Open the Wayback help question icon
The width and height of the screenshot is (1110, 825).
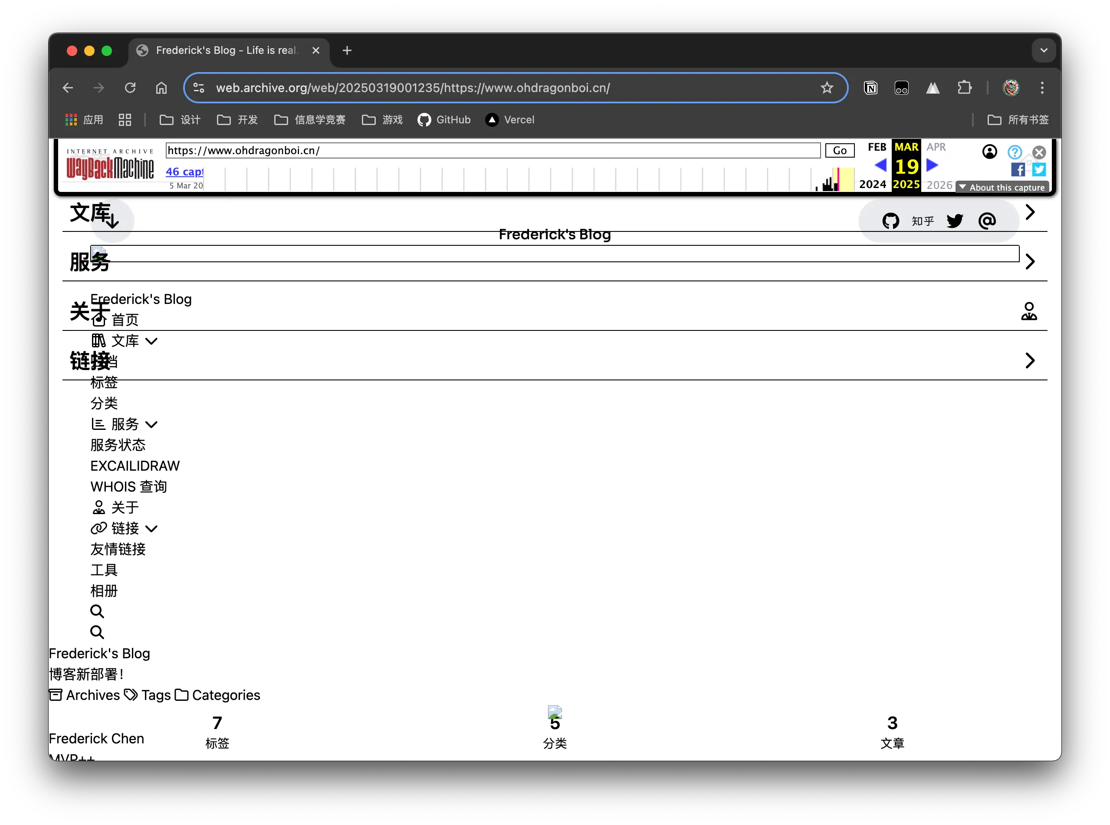point(1014,152)
